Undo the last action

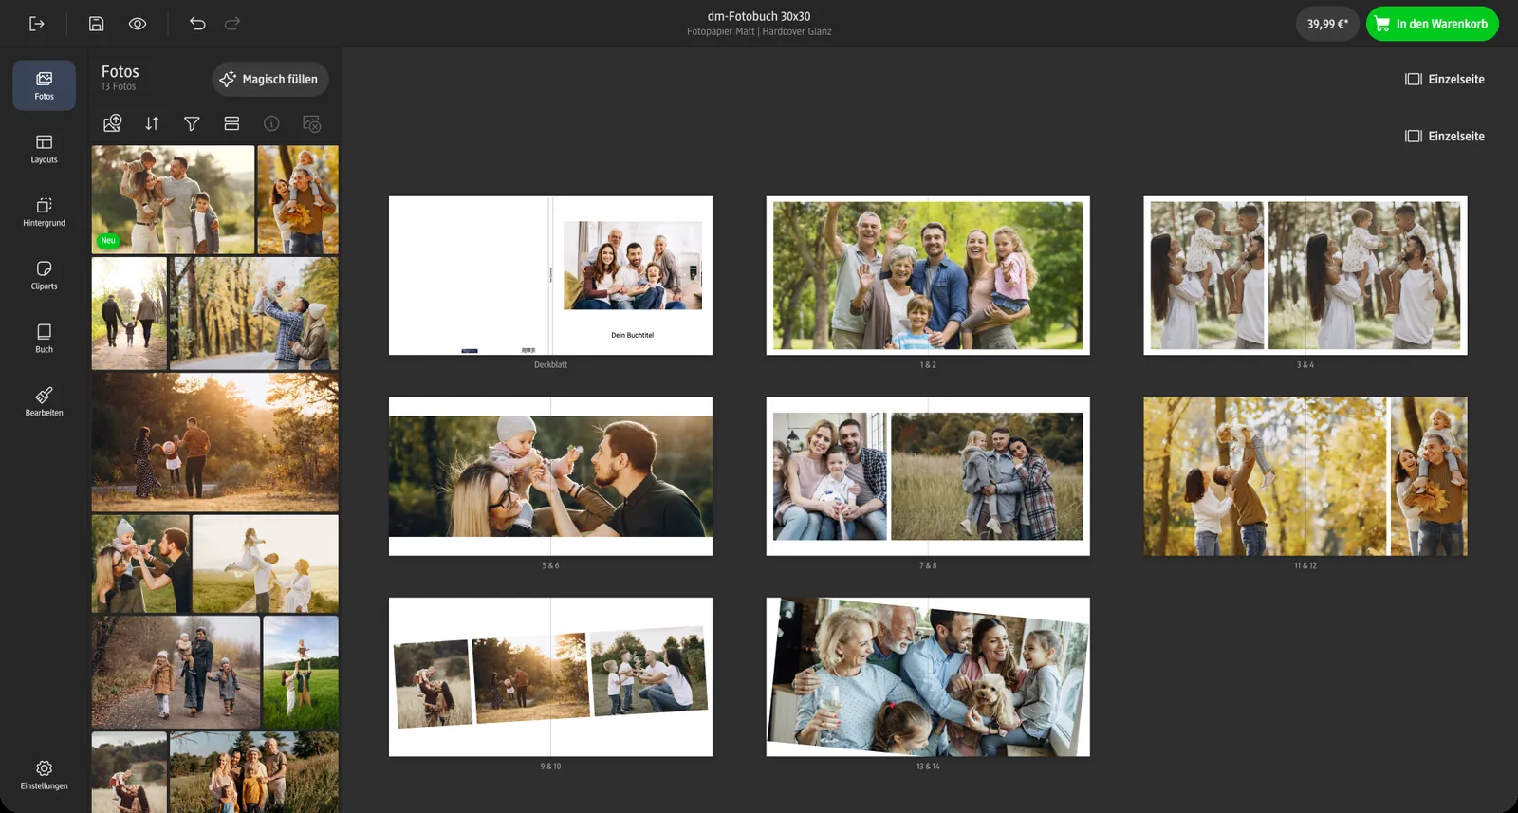click(197, 24)
